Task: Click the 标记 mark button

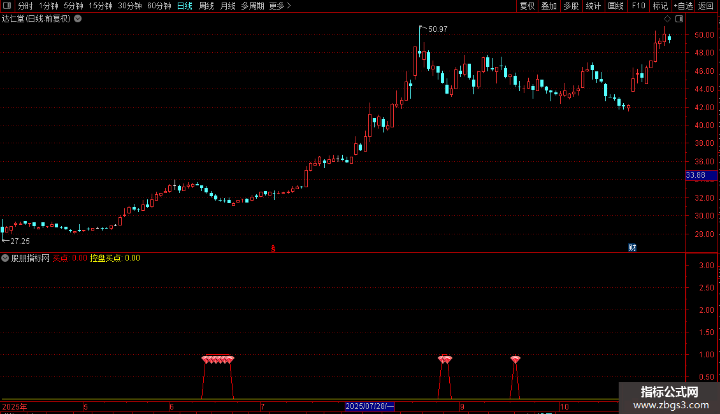Action: tap(660, 6)
